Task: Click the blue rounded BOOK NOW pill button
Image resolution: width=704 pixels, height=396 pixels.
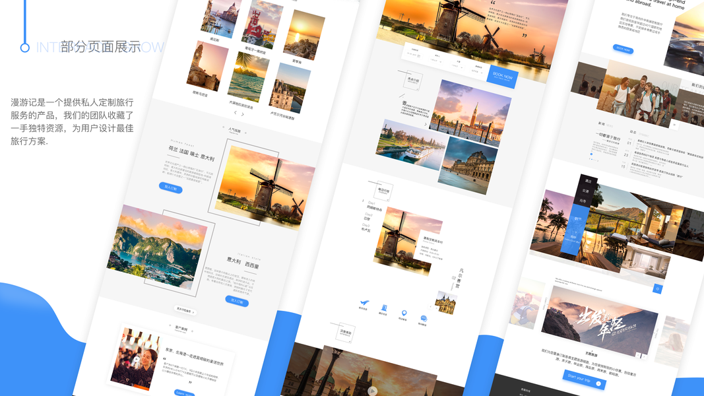Action: (x=624, y=49)
